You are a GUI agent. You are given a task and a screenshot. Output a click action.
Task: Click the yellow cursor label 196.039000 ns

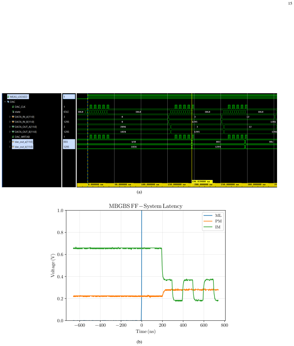[202, 181]
